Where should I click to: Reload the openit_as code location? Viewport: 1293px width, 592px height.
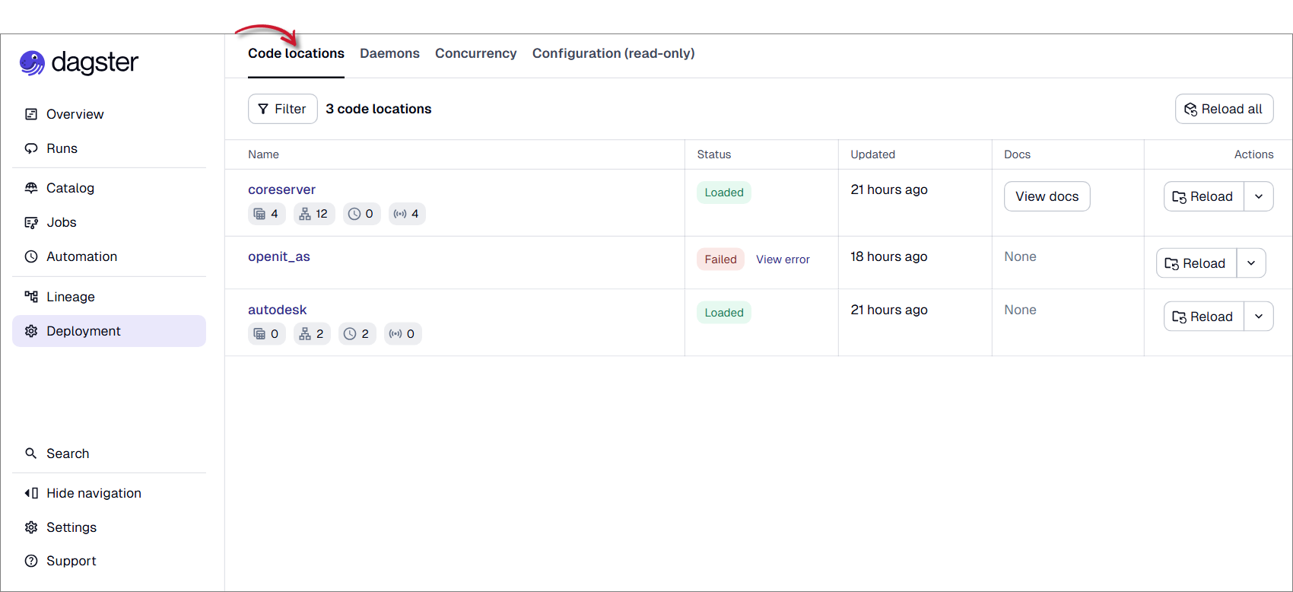(x=1196, y=263)
